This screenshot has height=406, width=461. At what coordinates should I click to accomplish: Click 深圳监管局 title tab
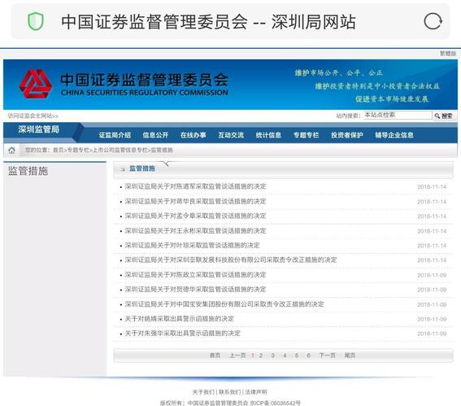(38, 129)
